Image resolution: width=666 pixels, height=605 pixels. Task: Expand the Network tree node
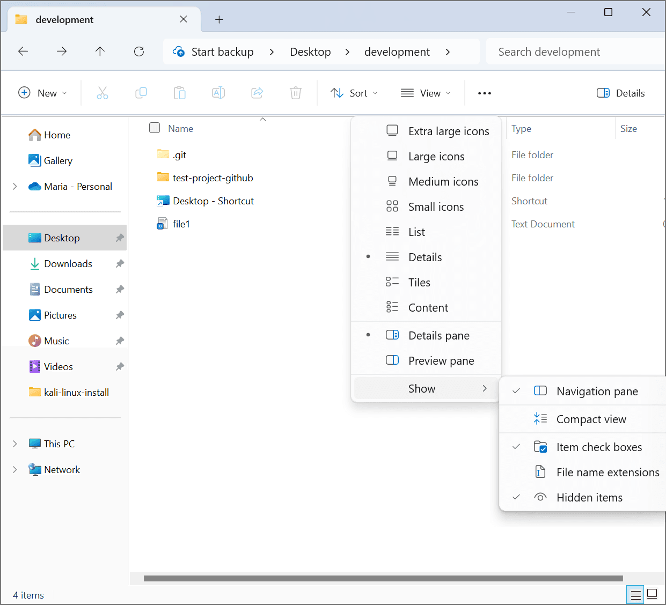click(x=15, y=470)
